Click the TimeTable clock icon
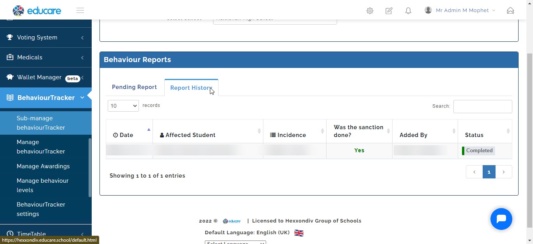This screenshot has height=244, width=533. click(10, 234)
